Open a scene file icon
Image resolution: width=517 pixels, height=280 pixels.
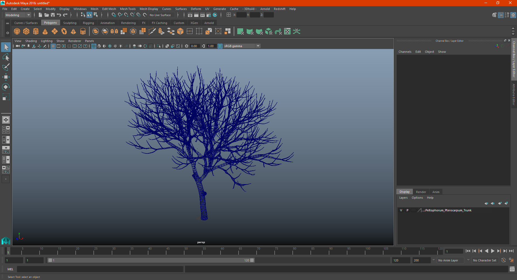click(46, 15)
